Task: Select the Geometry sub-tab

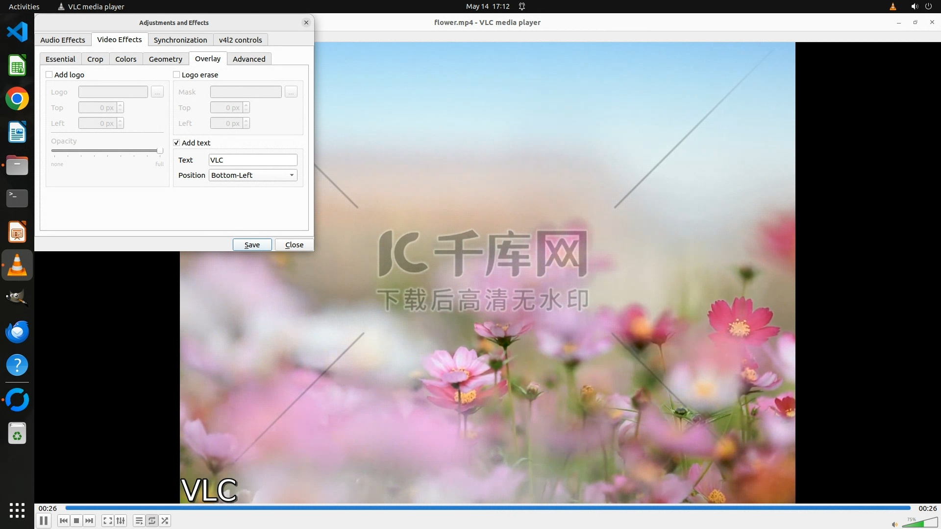Action: click(165, 59)
